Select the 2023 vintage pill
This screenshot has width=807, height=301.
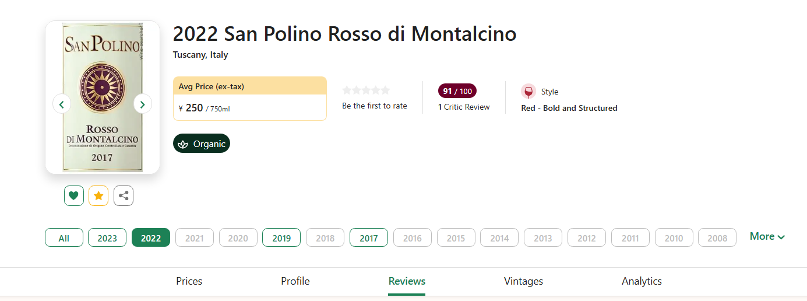point(107,237)
